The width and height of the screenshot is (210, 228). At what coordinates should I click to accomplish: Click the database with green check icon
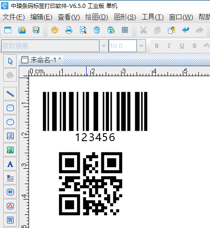pyautogui.click(x=111, y=30)
